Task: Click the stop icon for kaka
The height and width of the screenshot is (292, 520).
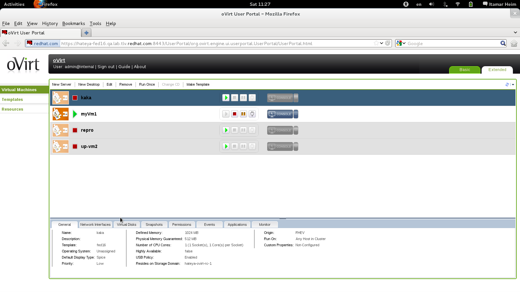Action: point(235,98)
